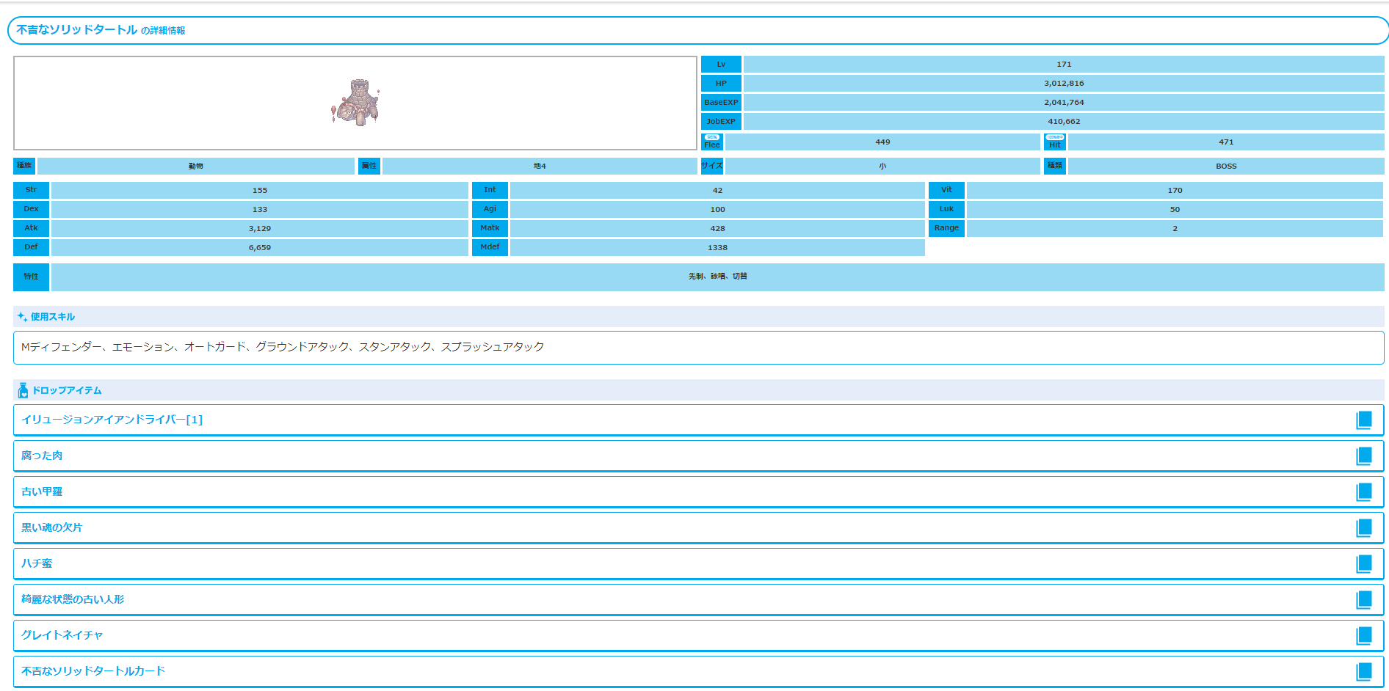Click the book icon in 古い甲羅 row
1389x691 pixels.
click(1363, 491)
